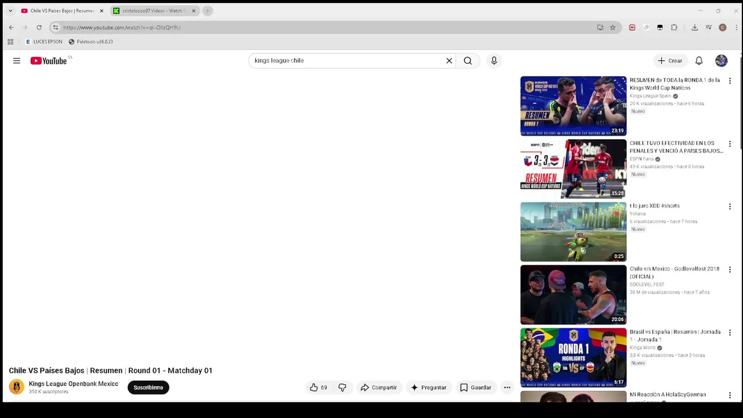The width and height of the screenshot is (743, 418).
Task: Click the Compartir share button
Action: coord(378,387)
